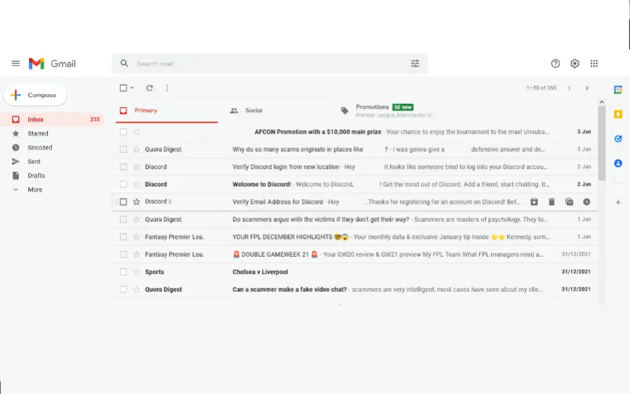Check the Verify Discord login email checkbox
This screenshot has width=630, height=394.
point(123,167)
